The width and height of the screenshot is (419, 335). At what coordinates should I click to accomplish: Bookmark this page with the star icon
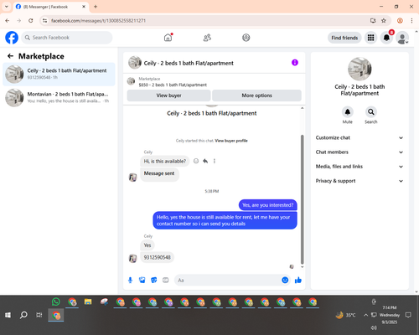pyautogui.click(x=384, y=21)
